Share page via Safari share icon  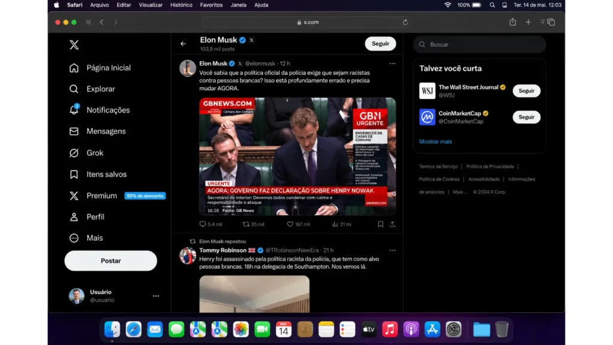click(x=512, y=22)
